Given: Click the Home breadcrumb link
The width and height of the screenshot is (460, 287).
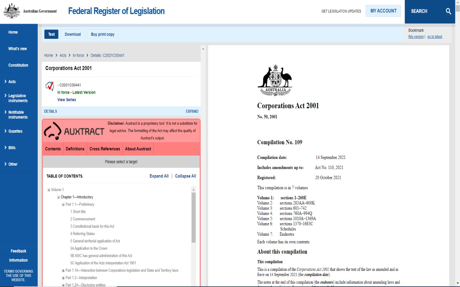Looking at the screenshot, I should click(x=49, y=56).
